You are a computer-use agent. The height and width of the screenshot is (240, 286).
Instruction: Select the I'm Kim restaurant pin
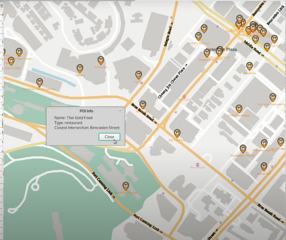click(x=139, y=75)
